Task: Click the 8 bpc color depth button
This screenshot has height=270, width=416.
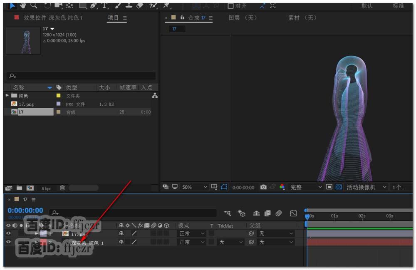Action: point(47,188)
